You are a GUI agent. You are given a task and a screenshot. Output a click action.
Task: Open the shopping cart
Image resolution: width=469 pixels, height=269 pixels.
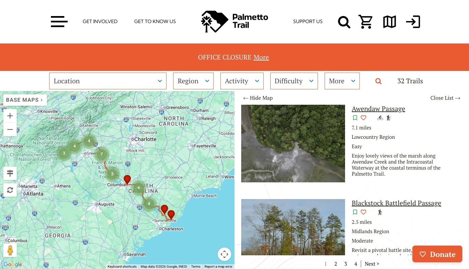365,22
